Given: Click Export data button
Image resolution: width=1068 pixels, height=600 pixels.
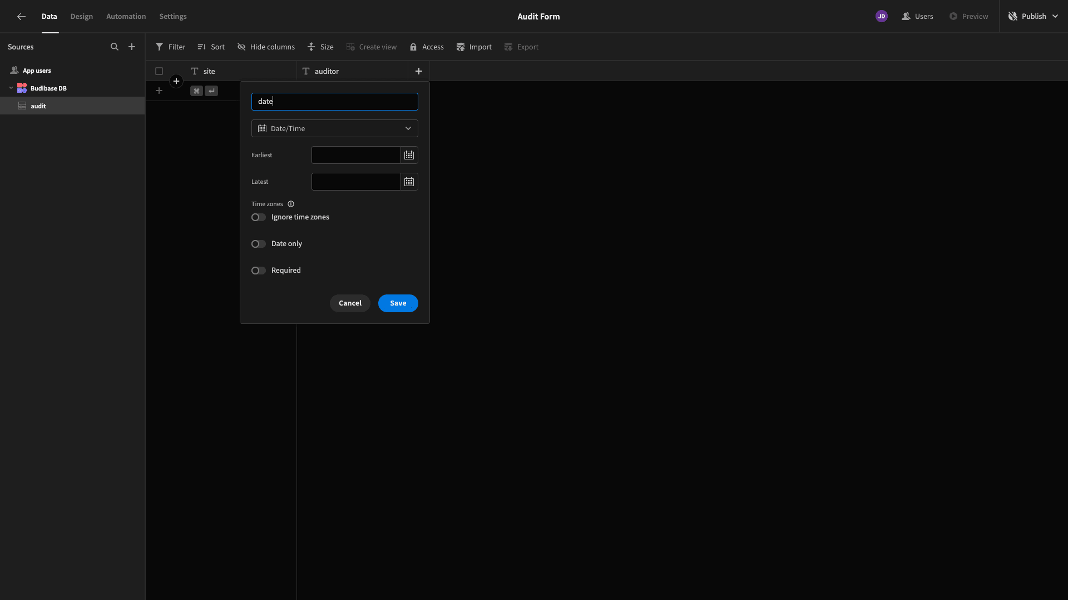Looking at the screenshot, I should (521, 47).
